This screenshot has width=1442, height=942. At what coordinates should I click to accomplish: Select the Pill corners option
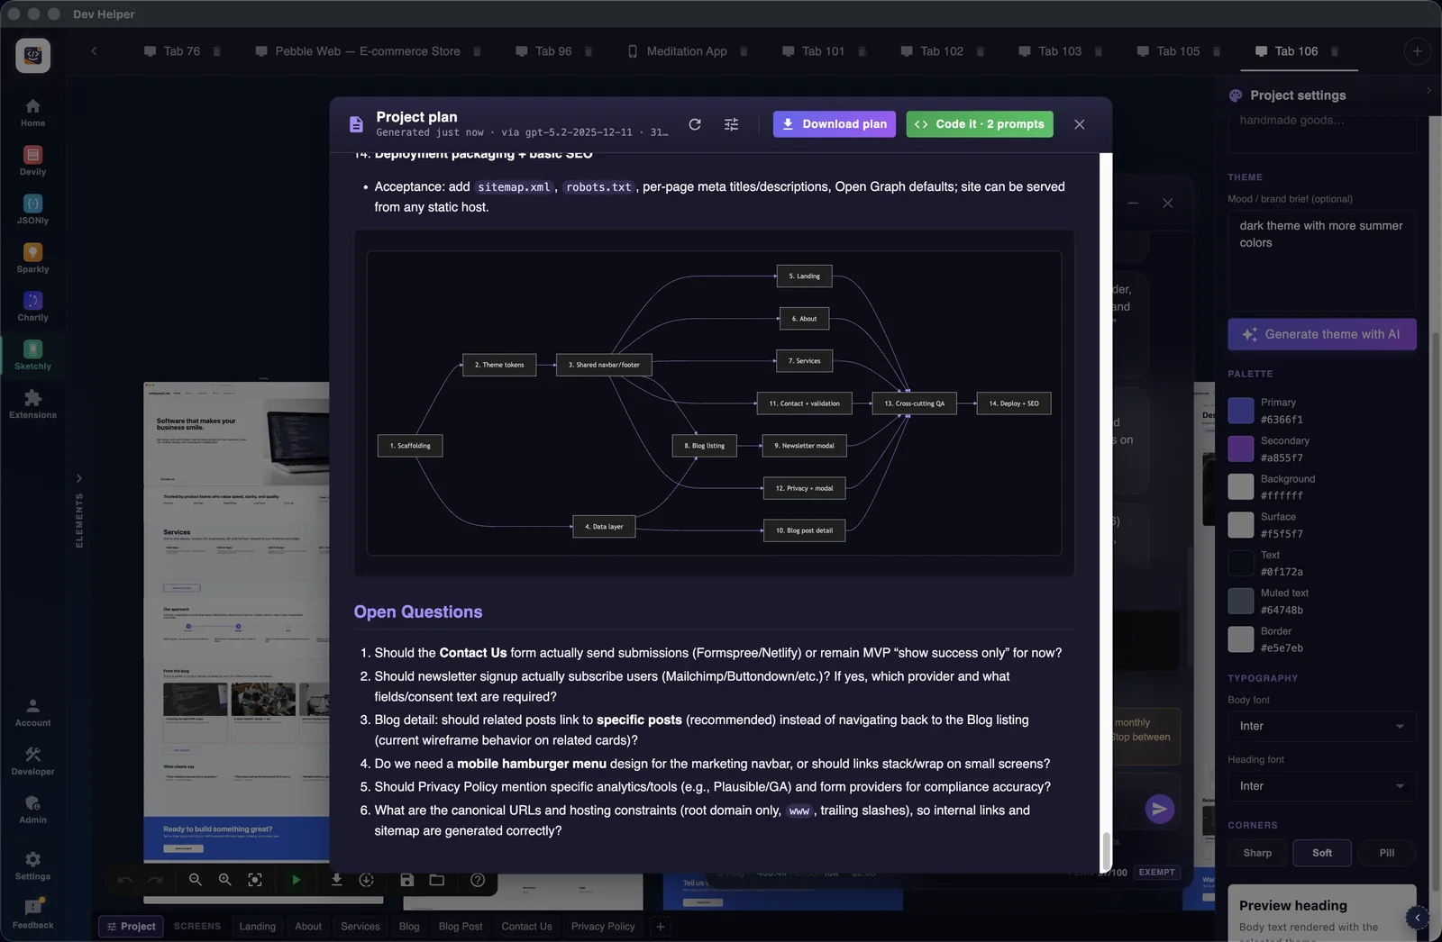coord(1386,853)
